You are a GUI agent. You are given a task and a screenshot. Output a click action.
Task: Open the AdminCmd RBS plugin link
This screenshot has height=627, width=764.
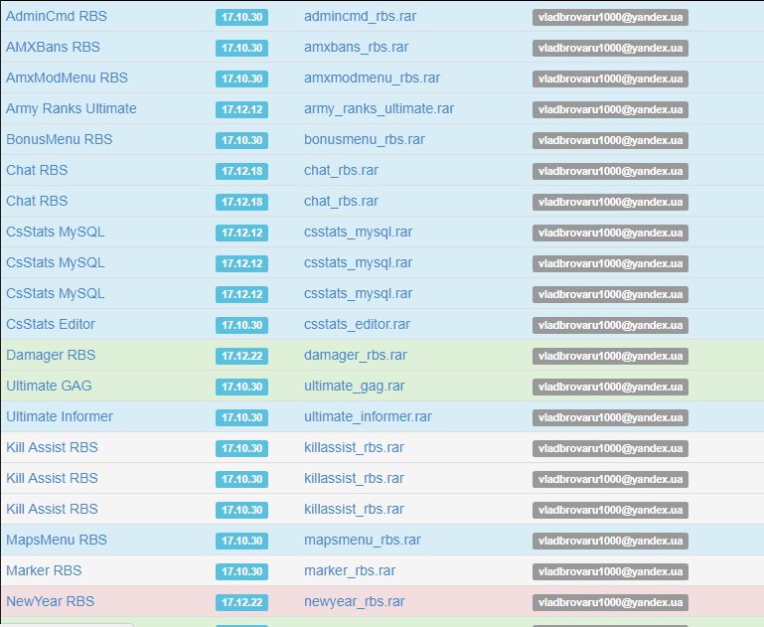tap(57, 17)
